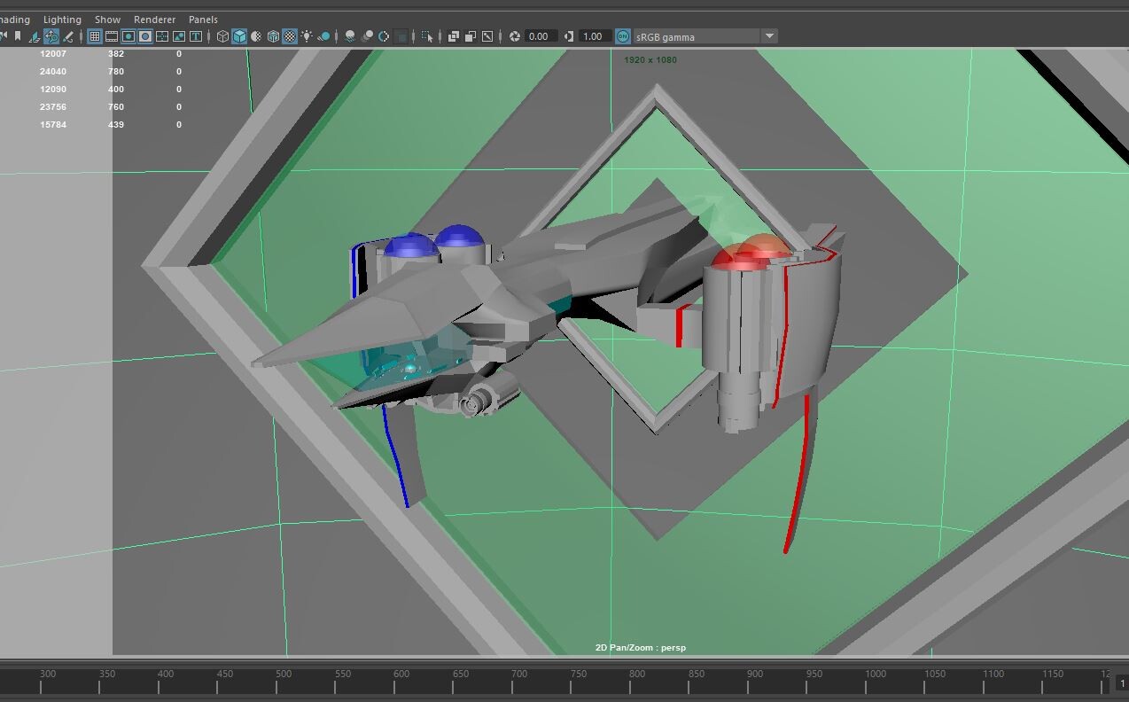1129x702 pixels.
Task: Toggle the resolution gate display
Action: click(x=128, y=36)
